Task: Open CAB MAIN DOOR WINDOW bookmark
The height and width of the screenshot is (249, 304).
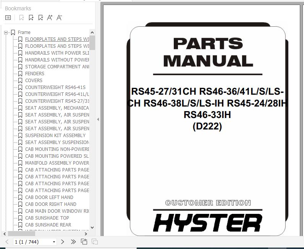Action: pos(57,211)
